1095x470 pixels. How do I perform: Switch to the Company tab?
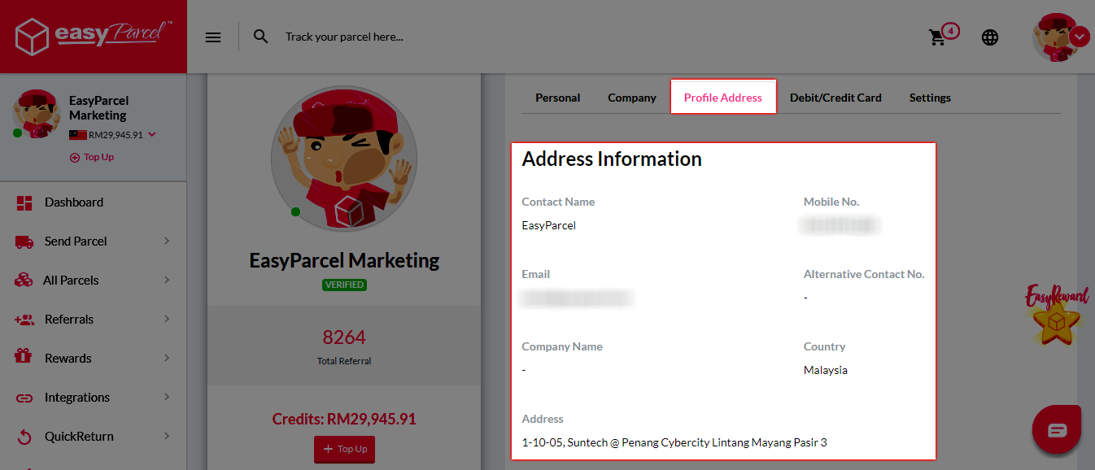[632, 98]
